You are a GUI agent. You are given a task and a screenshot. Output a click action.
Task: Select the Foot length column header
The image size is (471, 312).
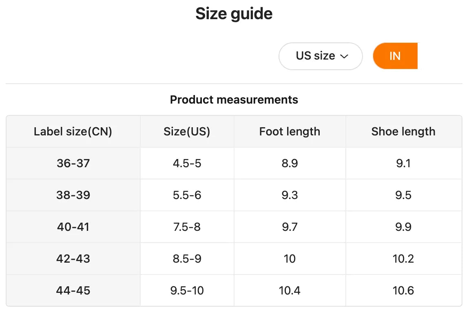point(290,132)
